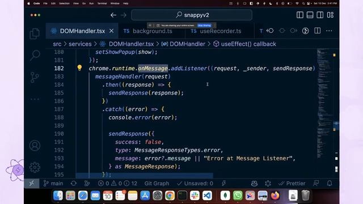Open the Explorer view in activity bar

pyautogui.click(x=35, y=34)
